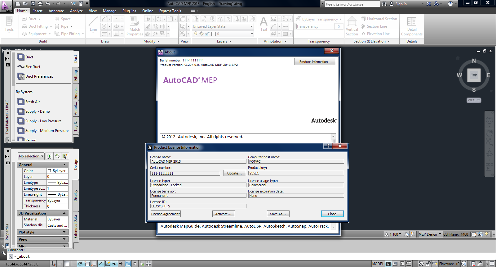
Task: Select the Supply - Medium Pressure tool
Action: pyautogui.click(x=43, y=131)
